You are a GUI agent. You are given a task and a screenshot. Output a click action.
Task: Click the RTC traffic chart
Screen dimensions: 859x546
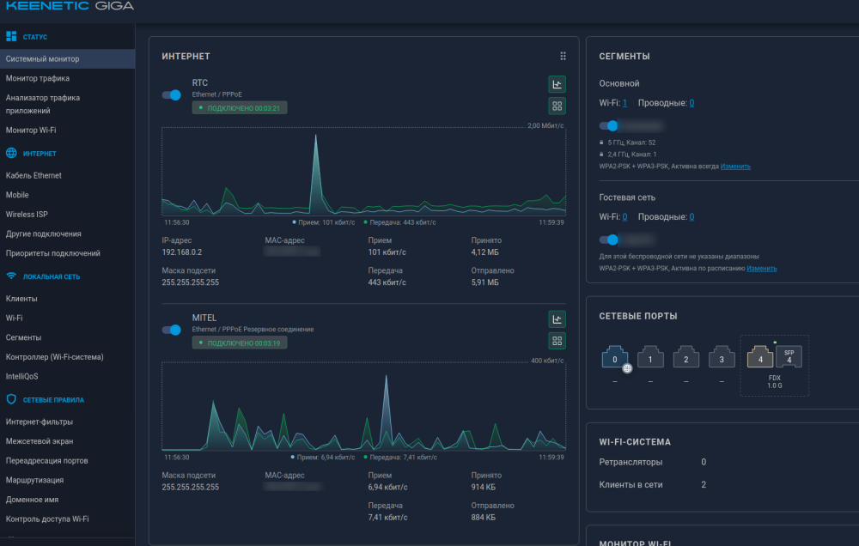[x=363, y=172]
